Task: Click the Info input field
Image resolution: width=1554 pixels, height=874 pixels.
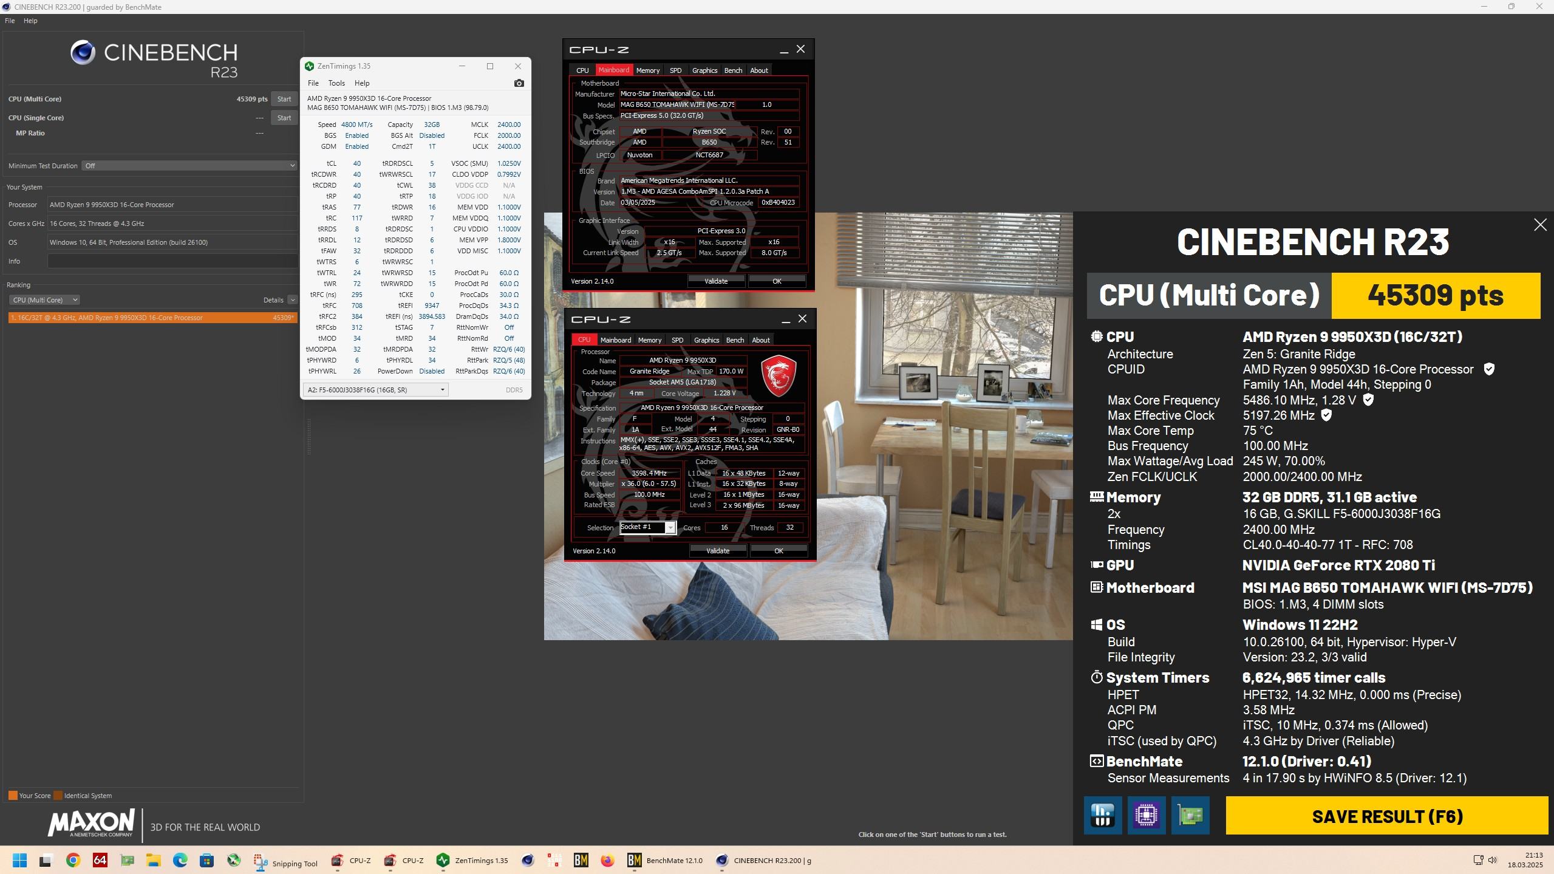Action: point(172,261)
